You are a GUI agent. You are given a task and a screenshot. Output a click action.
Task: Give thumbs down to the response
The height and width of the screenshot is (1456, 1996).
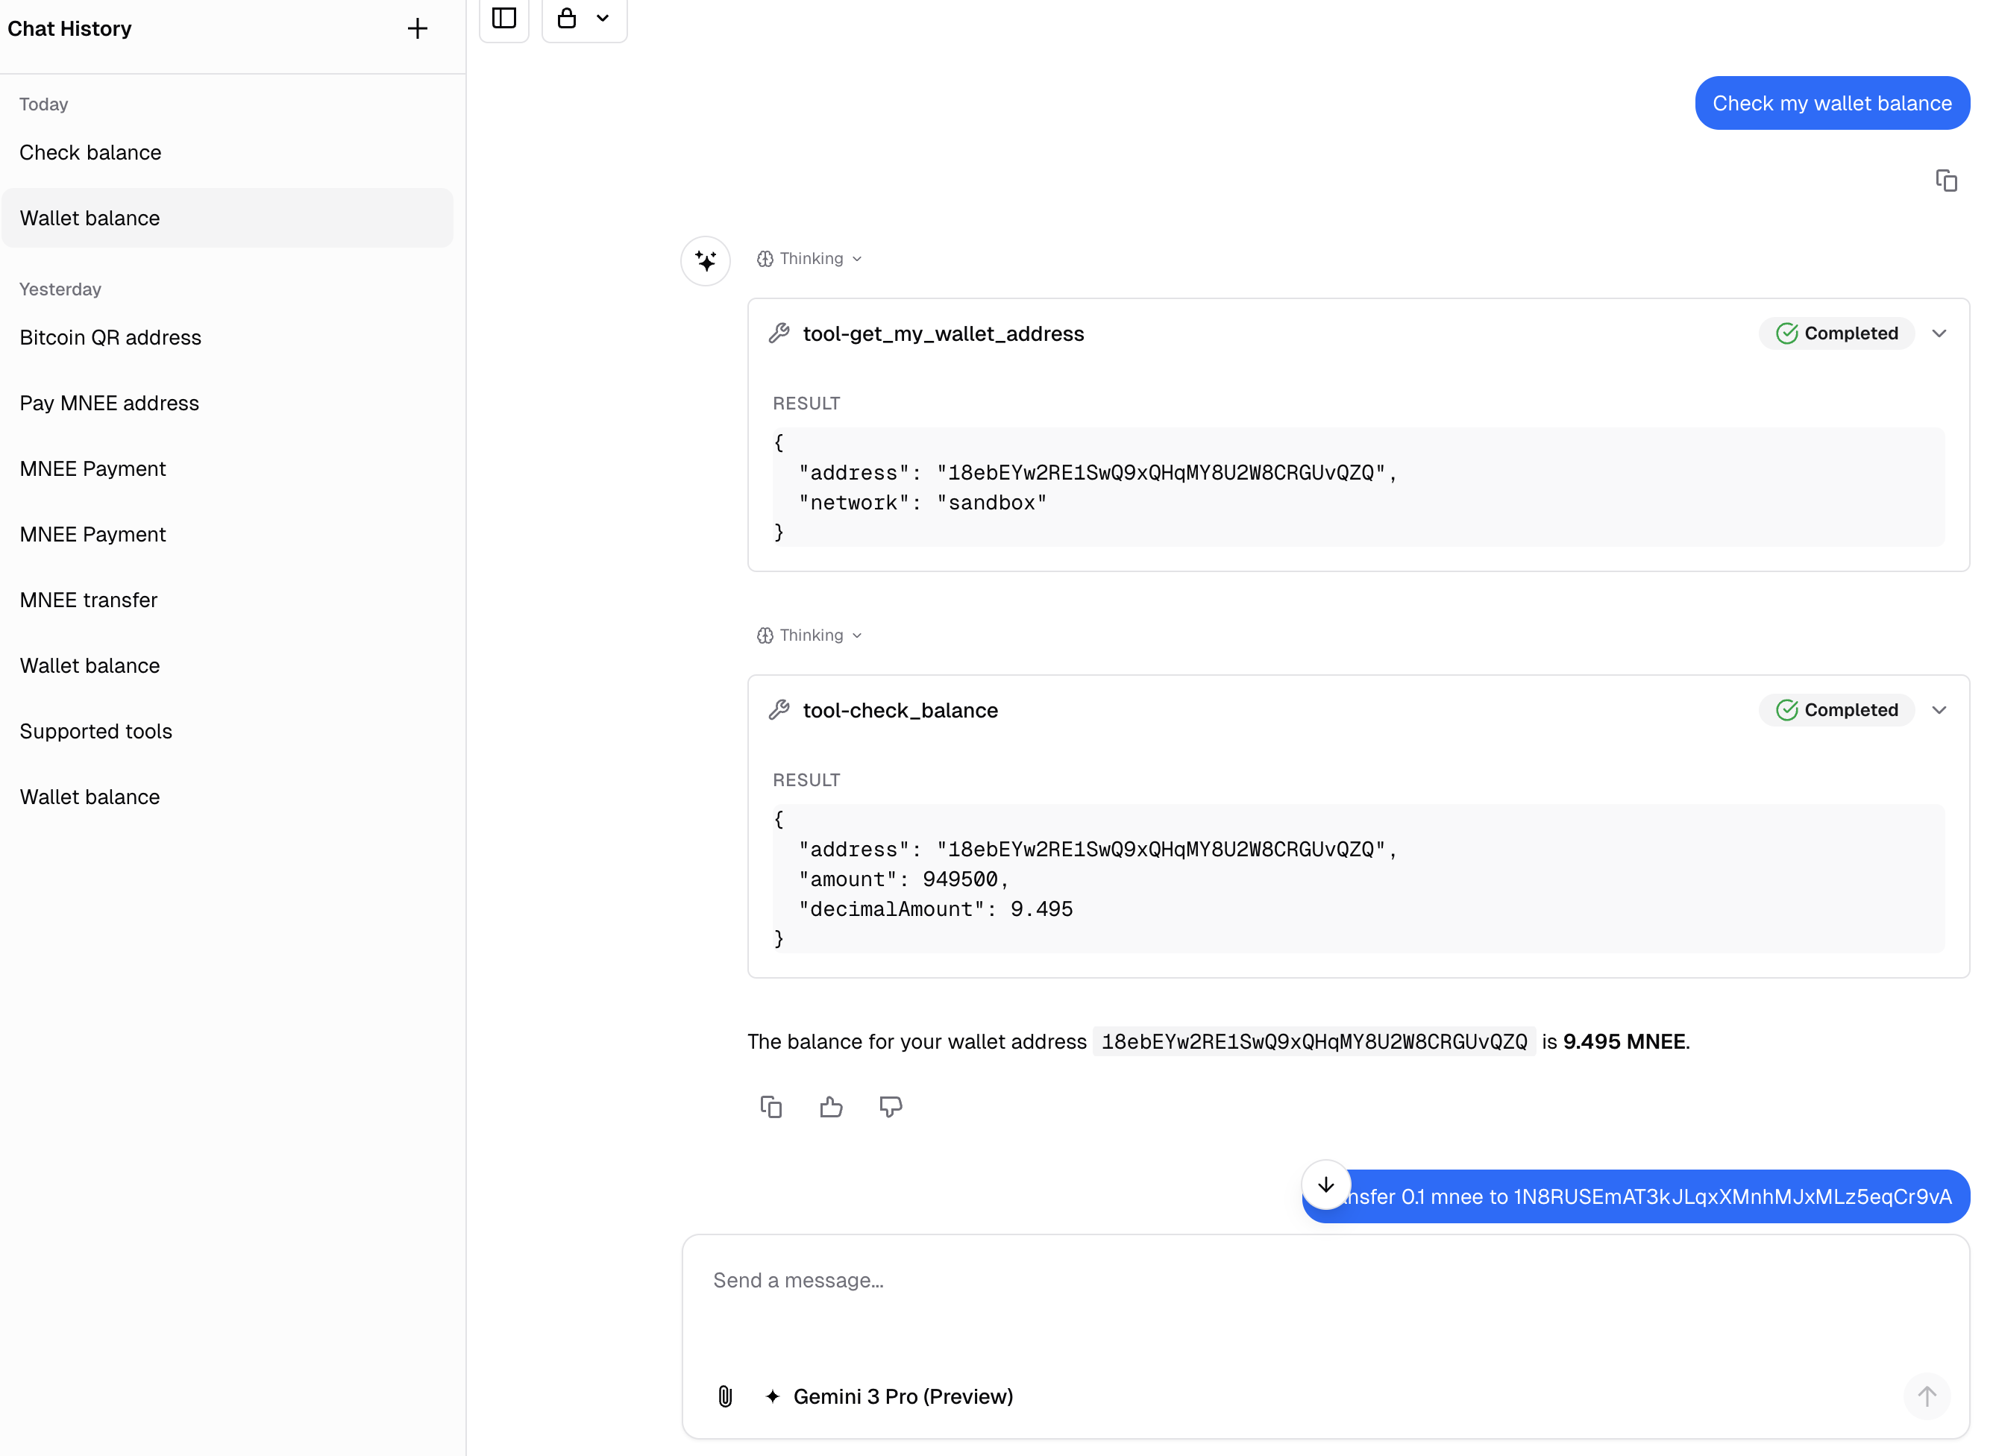(x=891, y=1107)
